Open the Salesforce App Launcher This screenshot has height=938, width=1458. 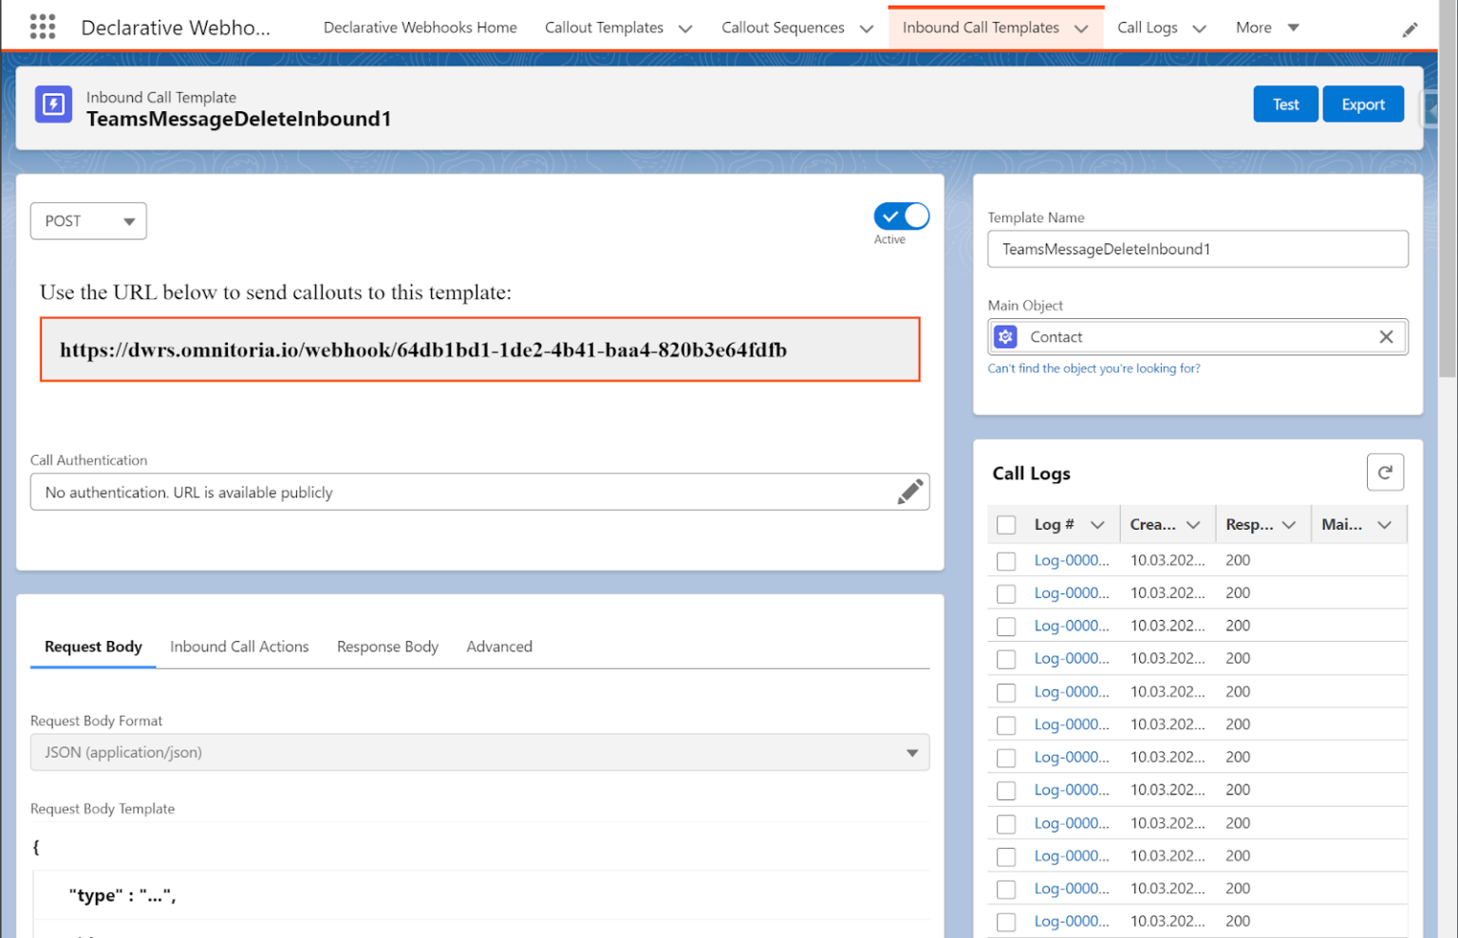(x=42, y=27)
